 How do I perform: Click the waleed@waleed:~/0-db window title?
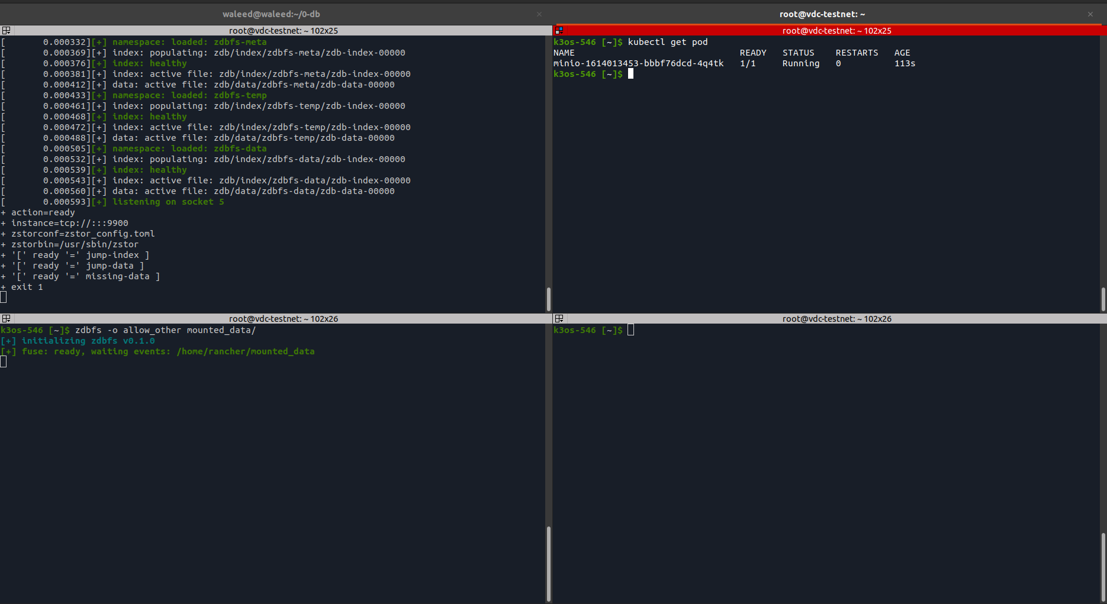click(x=271, y=14)
